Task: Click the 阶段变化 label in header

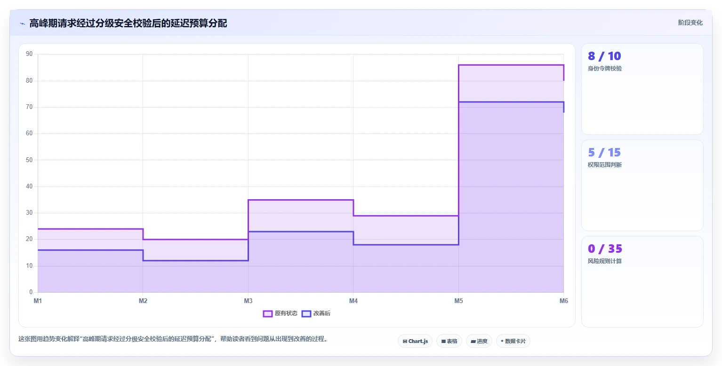Action: [x=690, y=23]
